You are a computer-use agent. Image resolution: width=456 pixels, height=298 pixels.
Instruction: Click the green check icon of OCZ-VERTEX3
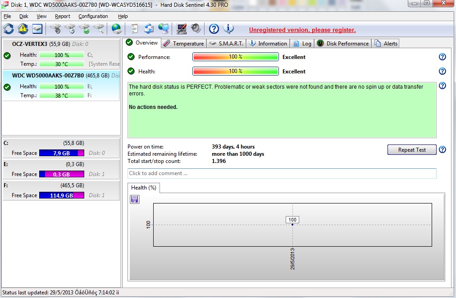[x=7, y=55]
